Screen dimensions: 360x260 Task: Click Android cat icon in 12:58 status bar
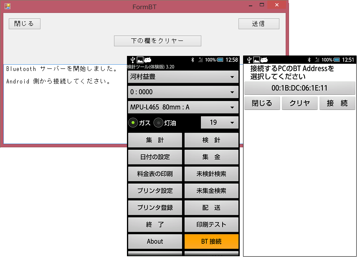point(147,60)
